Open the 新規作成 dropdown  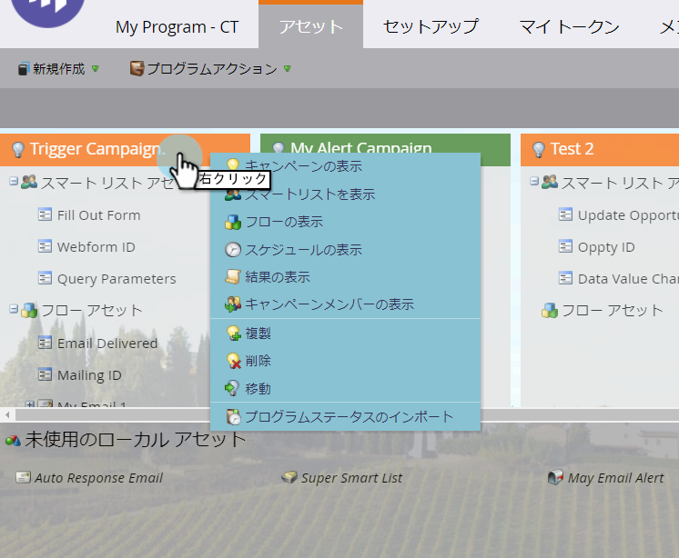(58, 69)
